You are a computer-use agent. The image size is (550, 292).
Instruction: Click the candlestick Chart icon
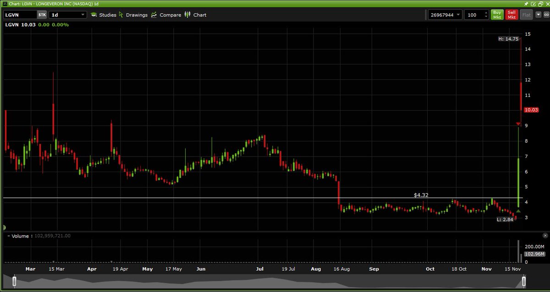(x=187, y=15)
